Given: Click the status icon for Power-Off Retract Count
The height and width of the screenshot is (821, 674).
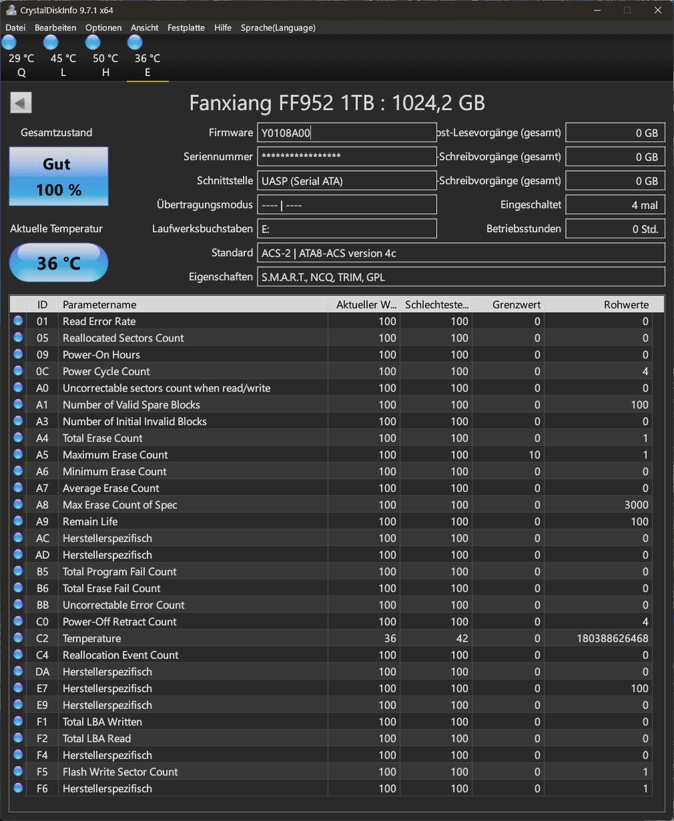Looking at the screenshot, I should [18, 621].
